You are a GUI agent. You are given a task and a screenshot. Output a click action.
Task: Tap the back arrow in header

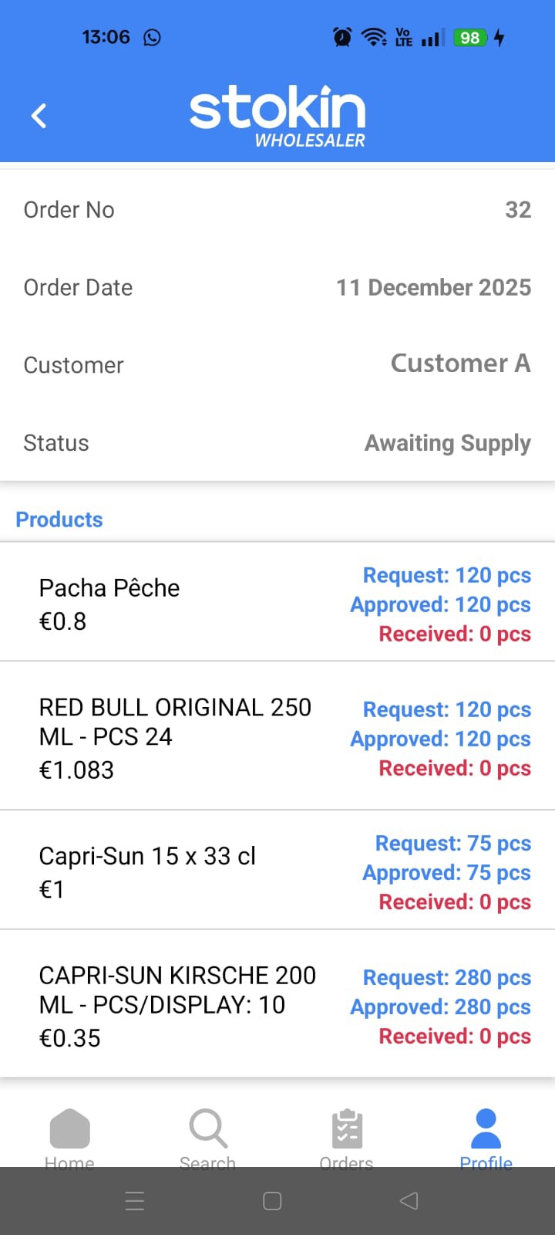click(x=39, y=116)
